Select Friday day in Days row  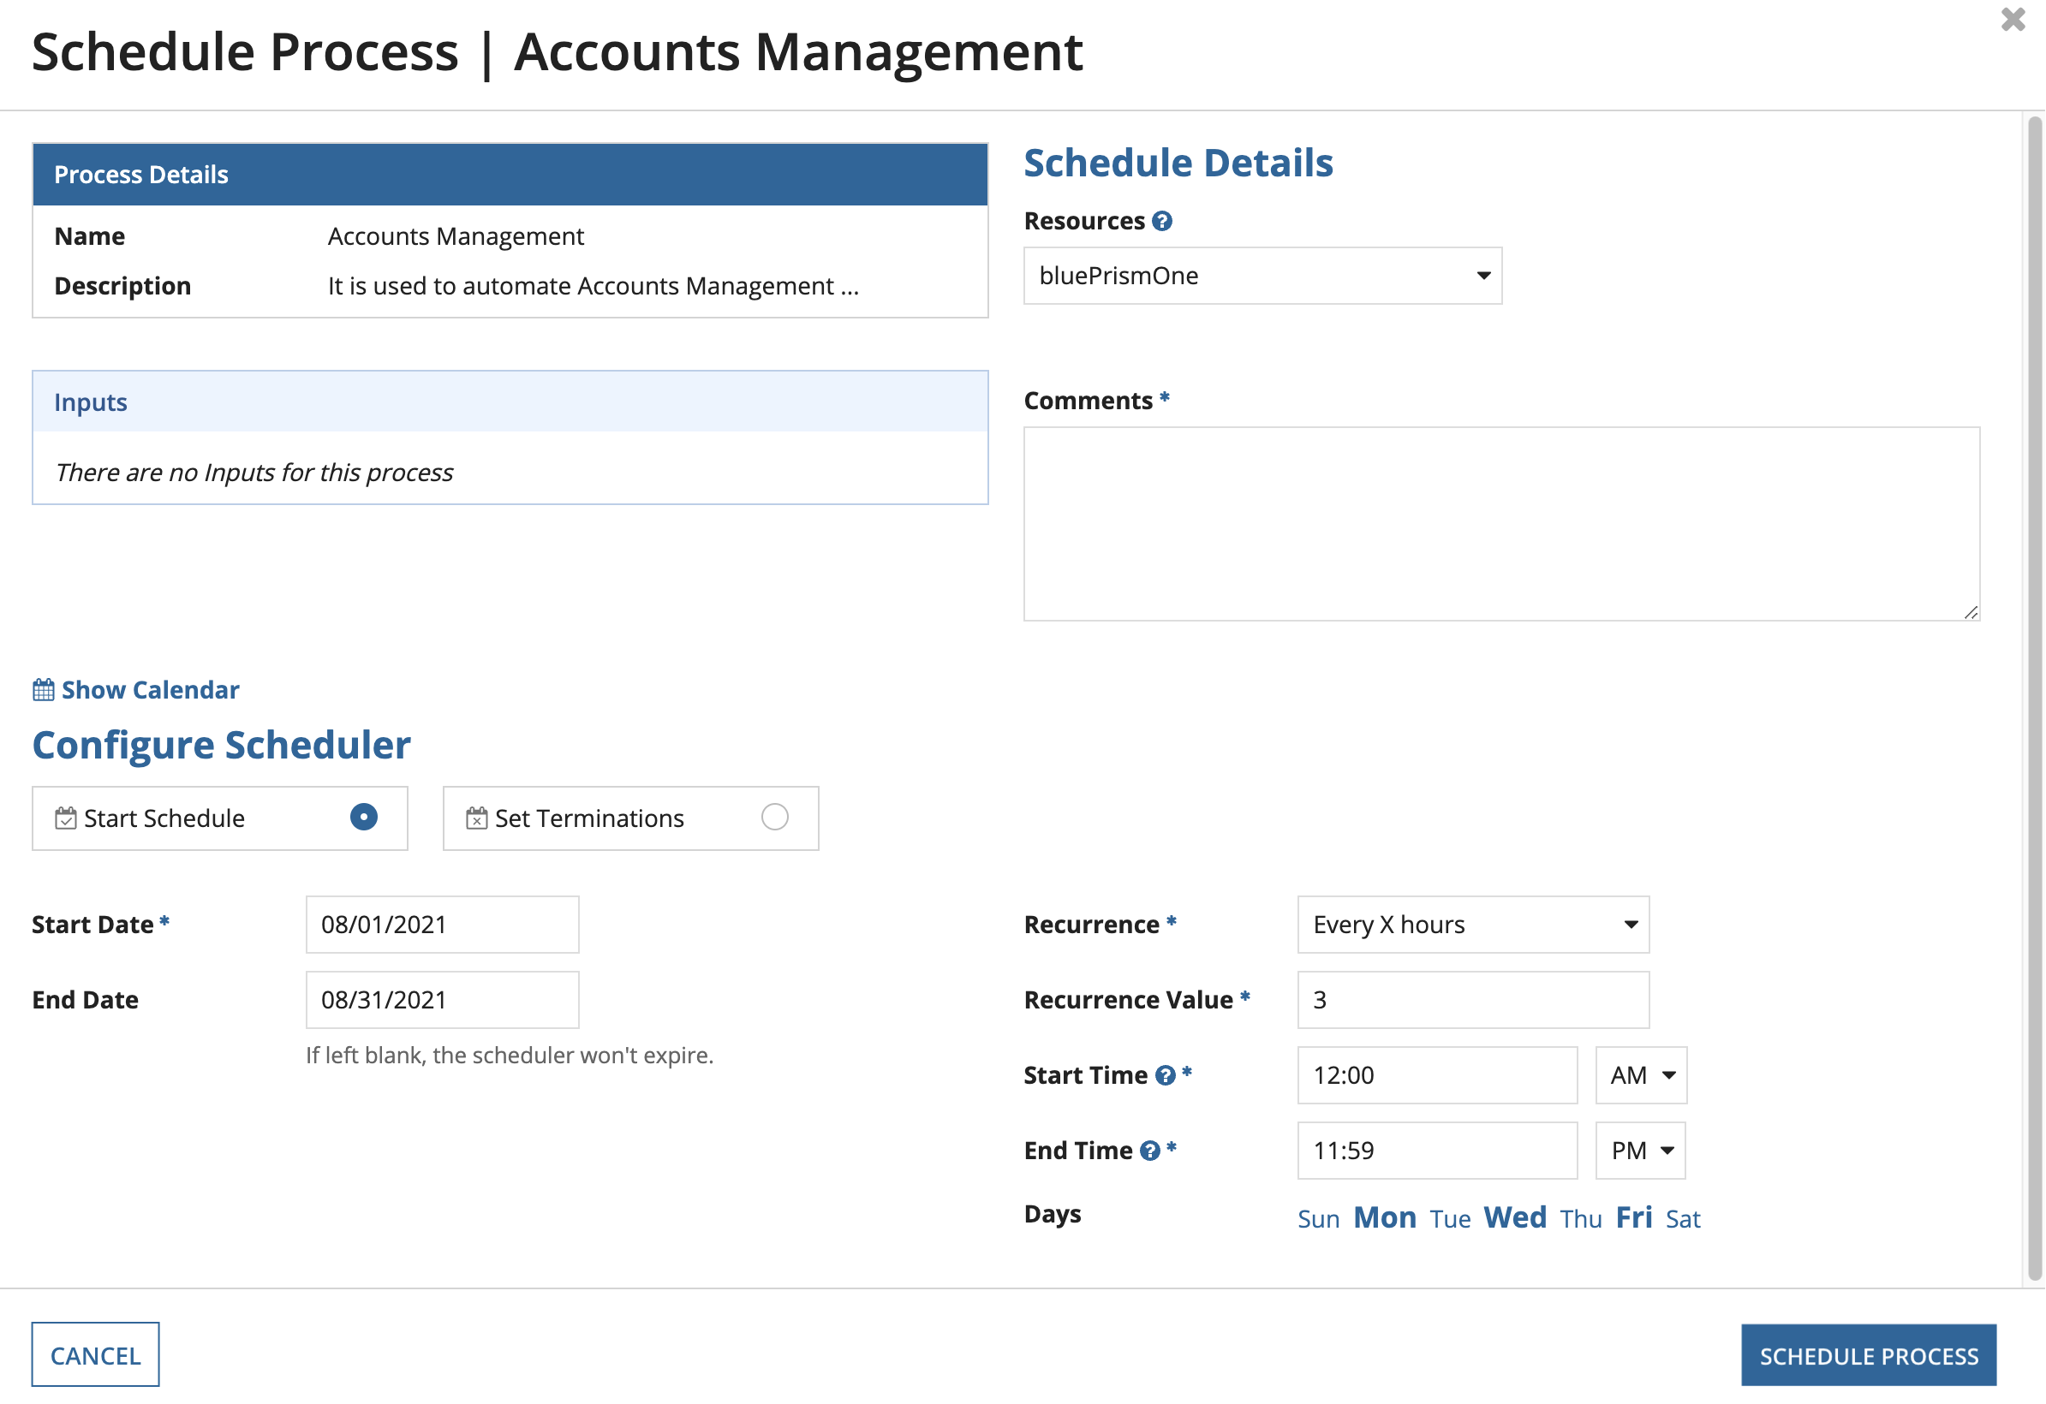click(x=1632, y=1217)
